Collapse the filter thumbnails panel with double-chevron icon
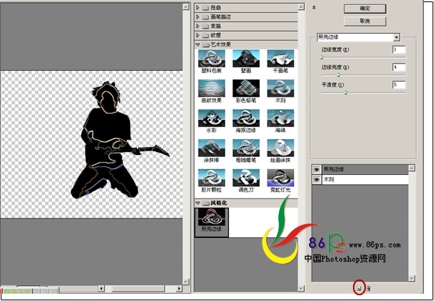Viewport: 434px width, 301px height. [313, 8]
